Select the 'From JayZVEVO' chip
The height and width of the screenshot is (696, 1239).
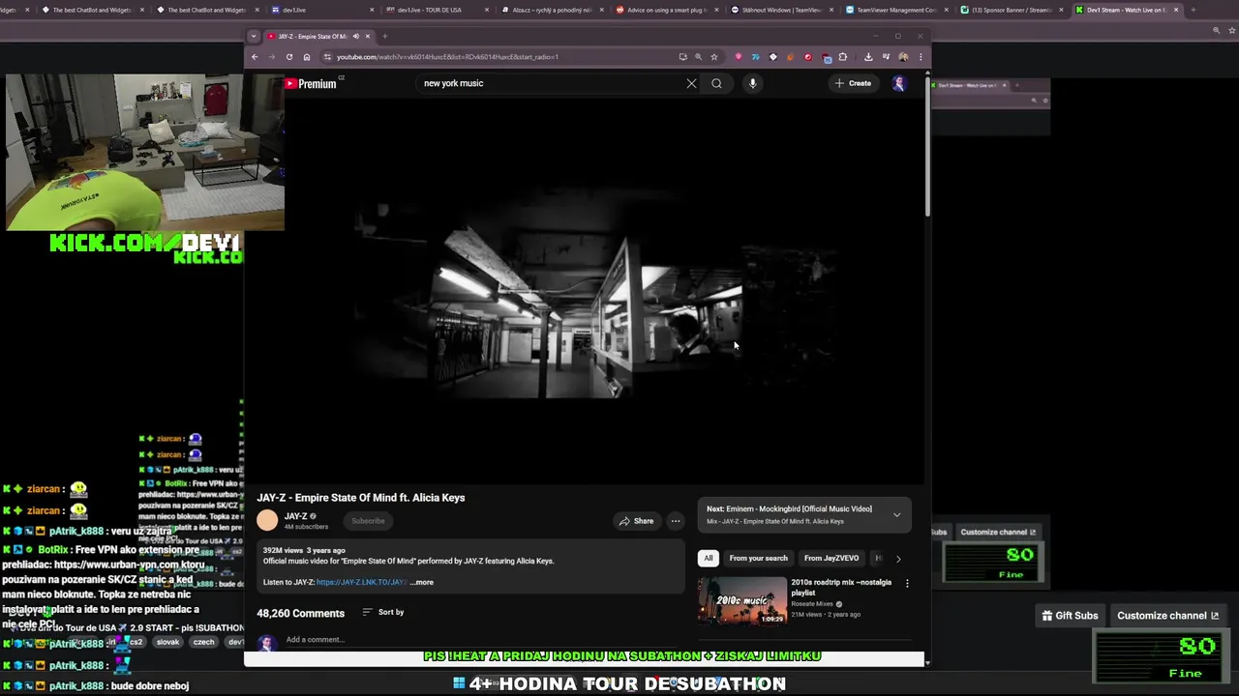click(831, 558)
